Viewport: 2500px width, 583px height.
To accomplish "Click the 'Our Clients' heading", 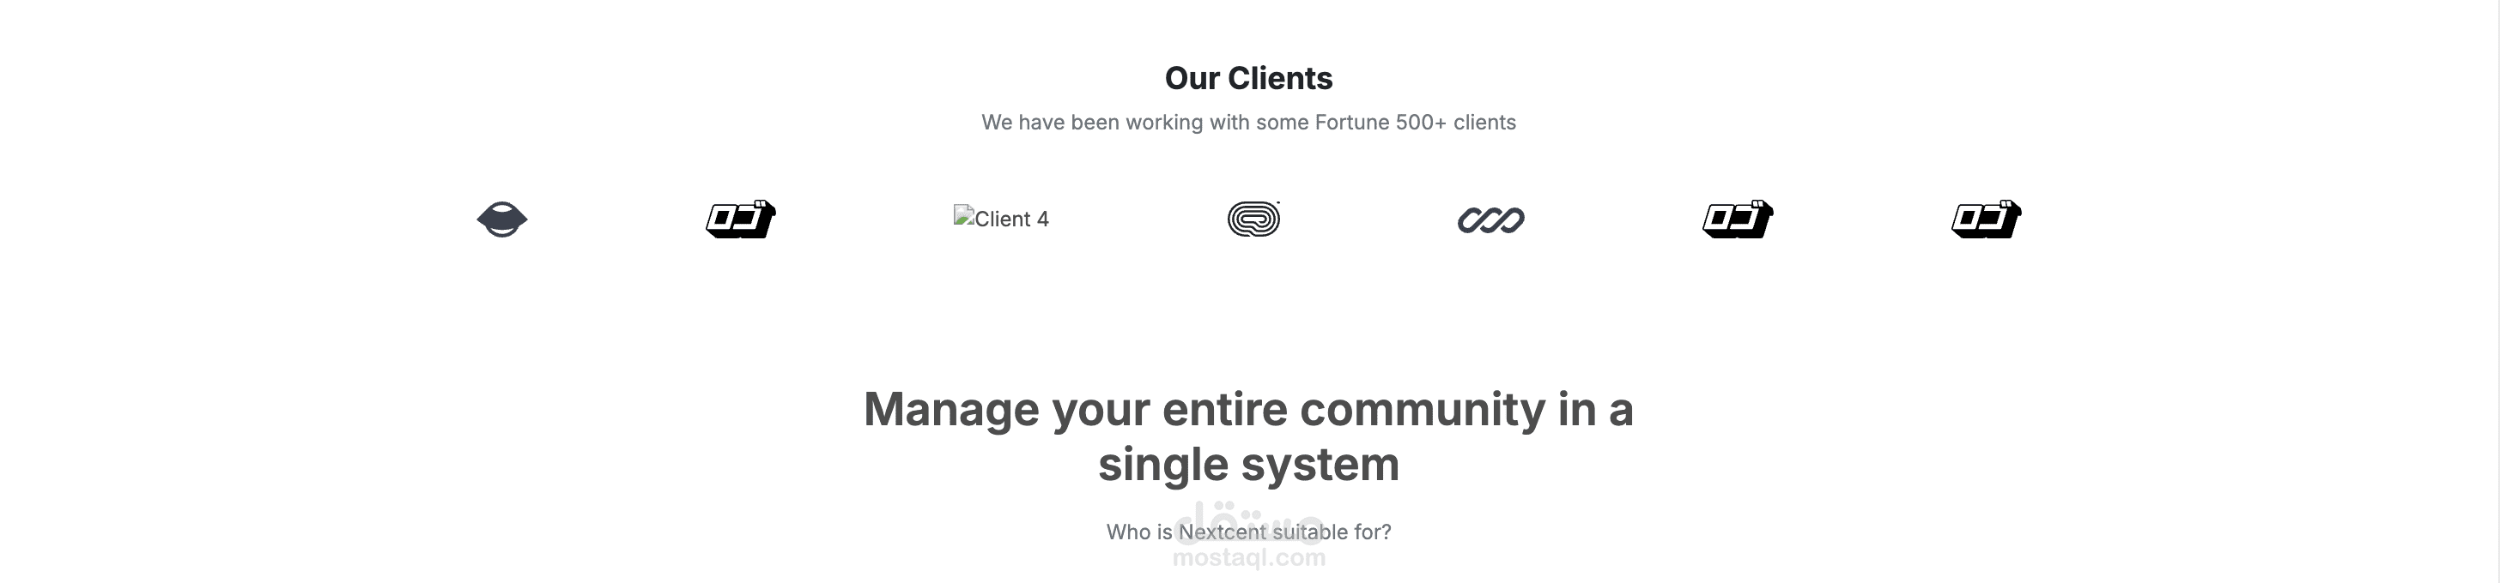I will (1248, 78).
